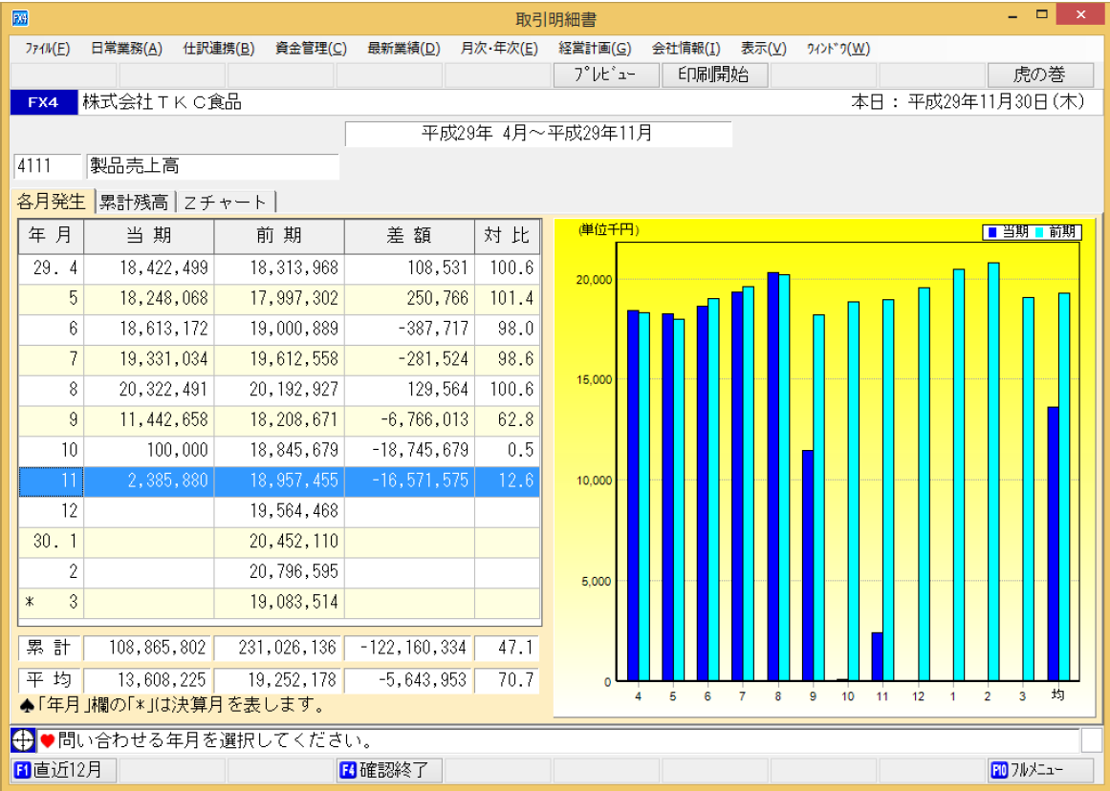Open the 虎の巻 help button
This screenshot has width=1110, height=791.
pos(1040,75)
